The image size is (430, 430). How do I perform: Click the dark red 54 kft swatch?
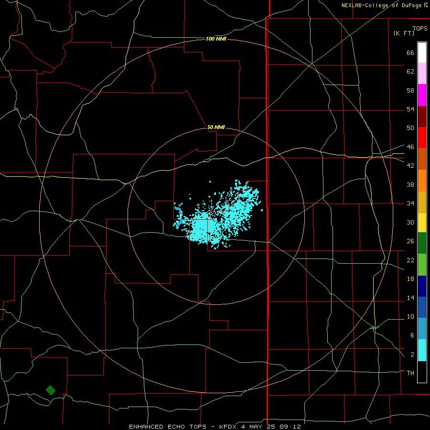tap(422, 117)
